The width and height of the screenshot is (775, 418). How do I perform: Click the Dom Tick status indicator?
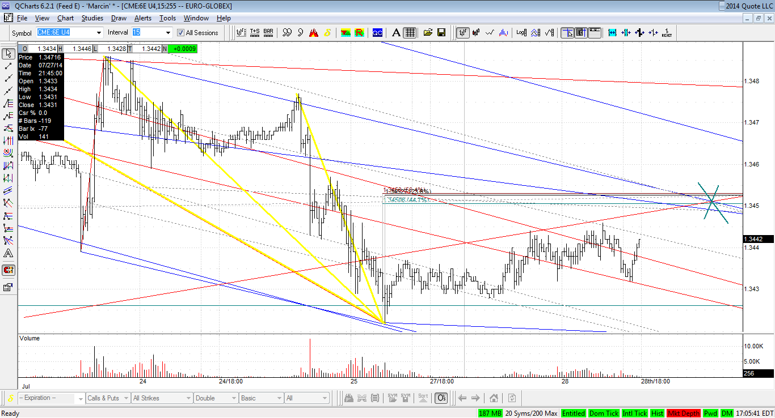[604, 413]
